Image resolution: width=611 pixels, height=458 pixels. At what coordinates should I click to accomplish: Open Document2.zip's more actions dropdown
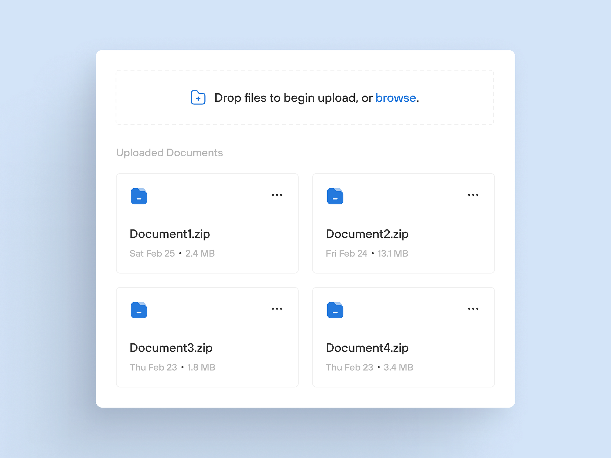[473, 194]
